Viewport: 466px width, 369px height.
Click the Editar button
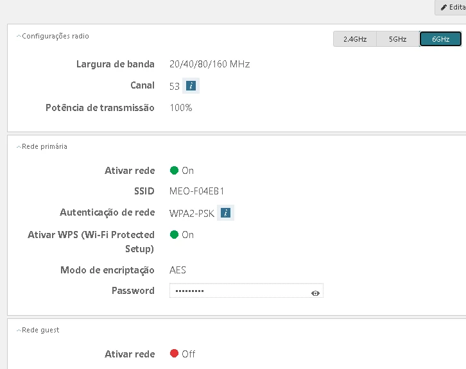tap(453, 7)
